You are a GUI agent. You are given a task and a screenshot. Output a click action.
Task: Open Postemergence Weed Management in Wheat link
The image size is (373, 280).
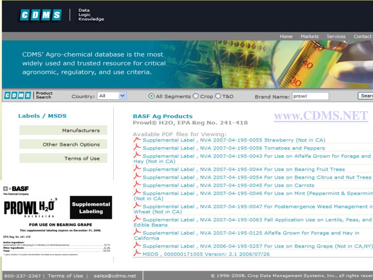[x=253, y=209]
